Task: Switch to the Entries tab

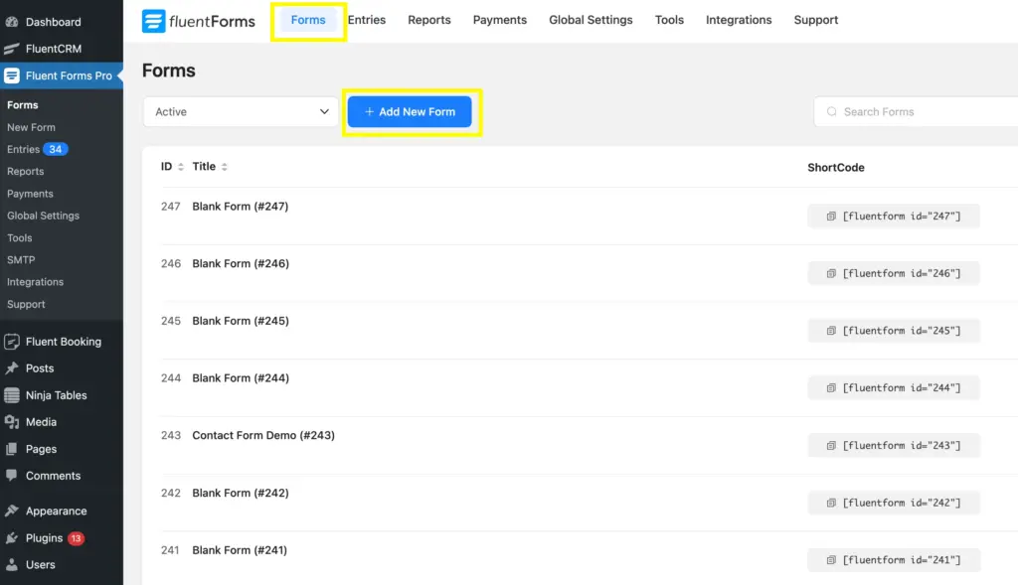Action: [367, 20]
